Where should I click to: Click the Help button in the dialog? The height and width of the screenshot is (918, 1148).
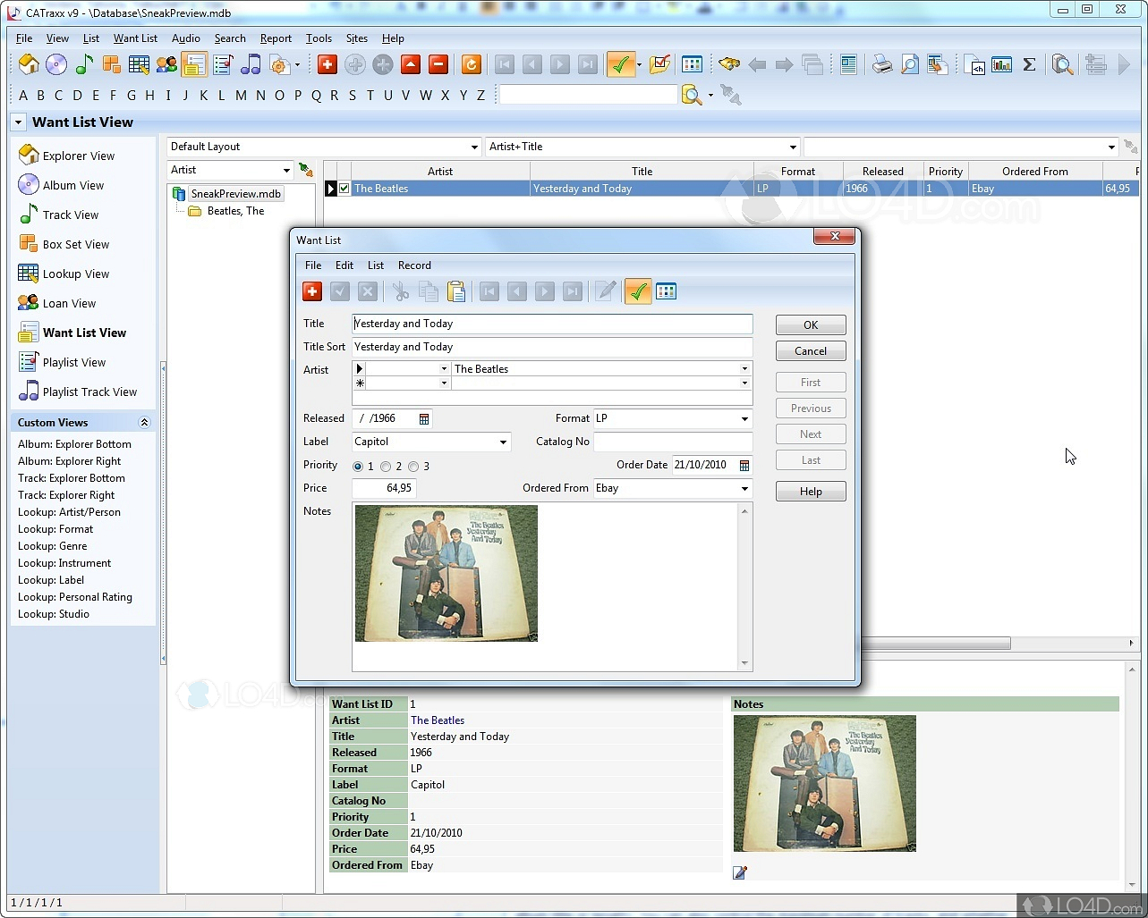tap(811, 492)
